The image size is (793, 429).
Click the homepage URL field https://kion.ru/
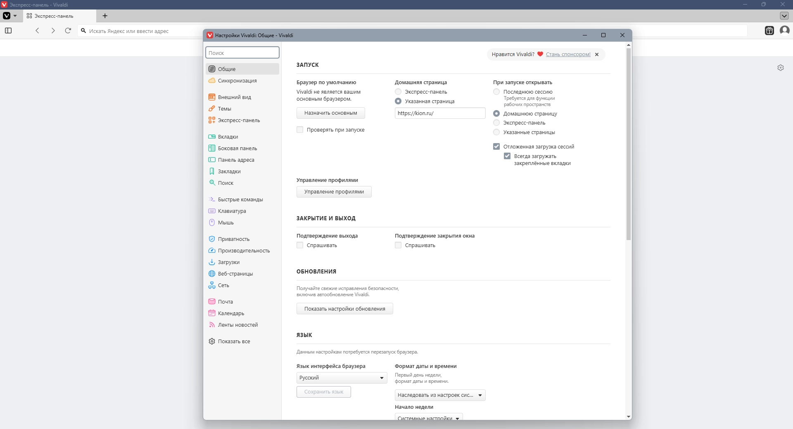point(440,113)
